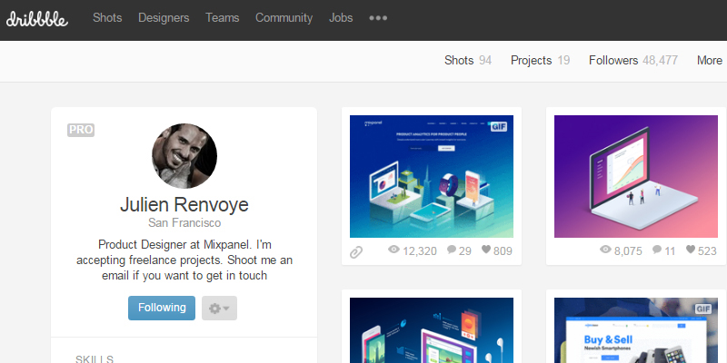Click the eye icon showing 8,075 views
Image resolution: width=727 pixels, height=363 pixels.
pyautogui.click(x=605, y=250)
